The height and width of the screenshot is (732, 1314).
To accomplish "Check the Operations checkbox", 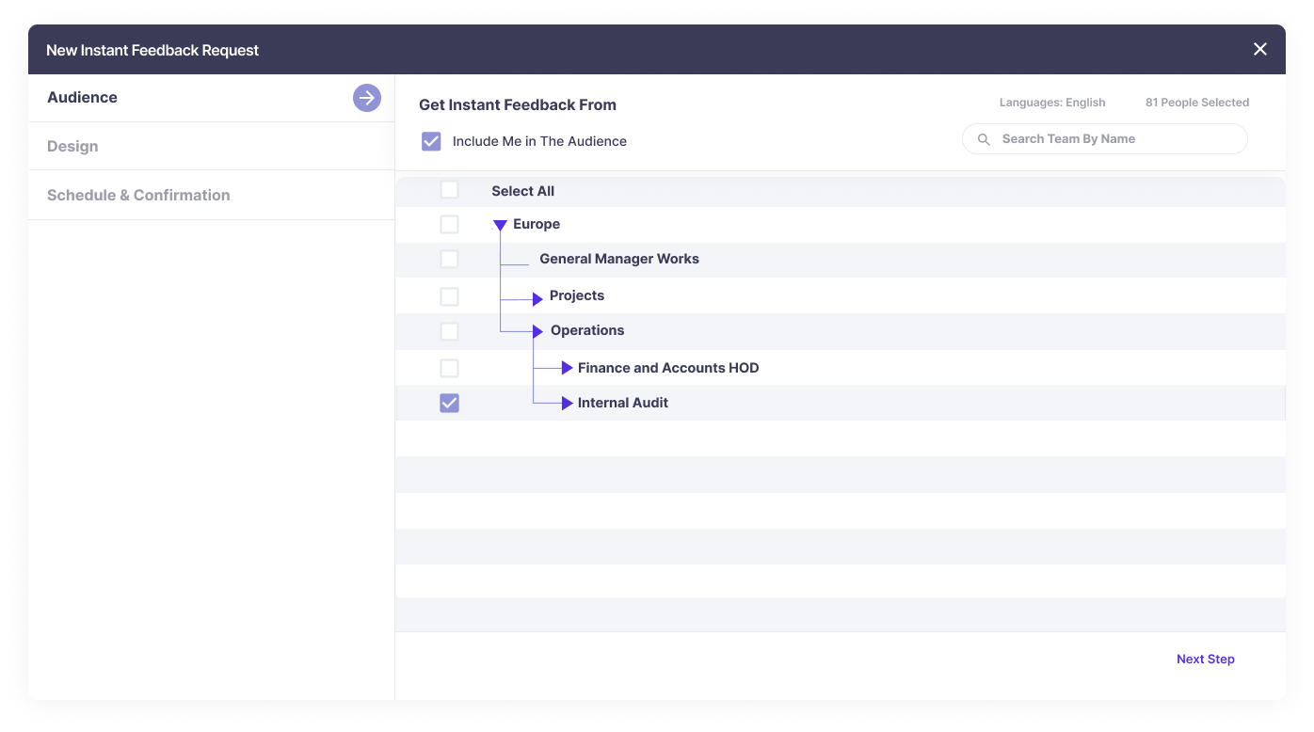I will [450, 331].
